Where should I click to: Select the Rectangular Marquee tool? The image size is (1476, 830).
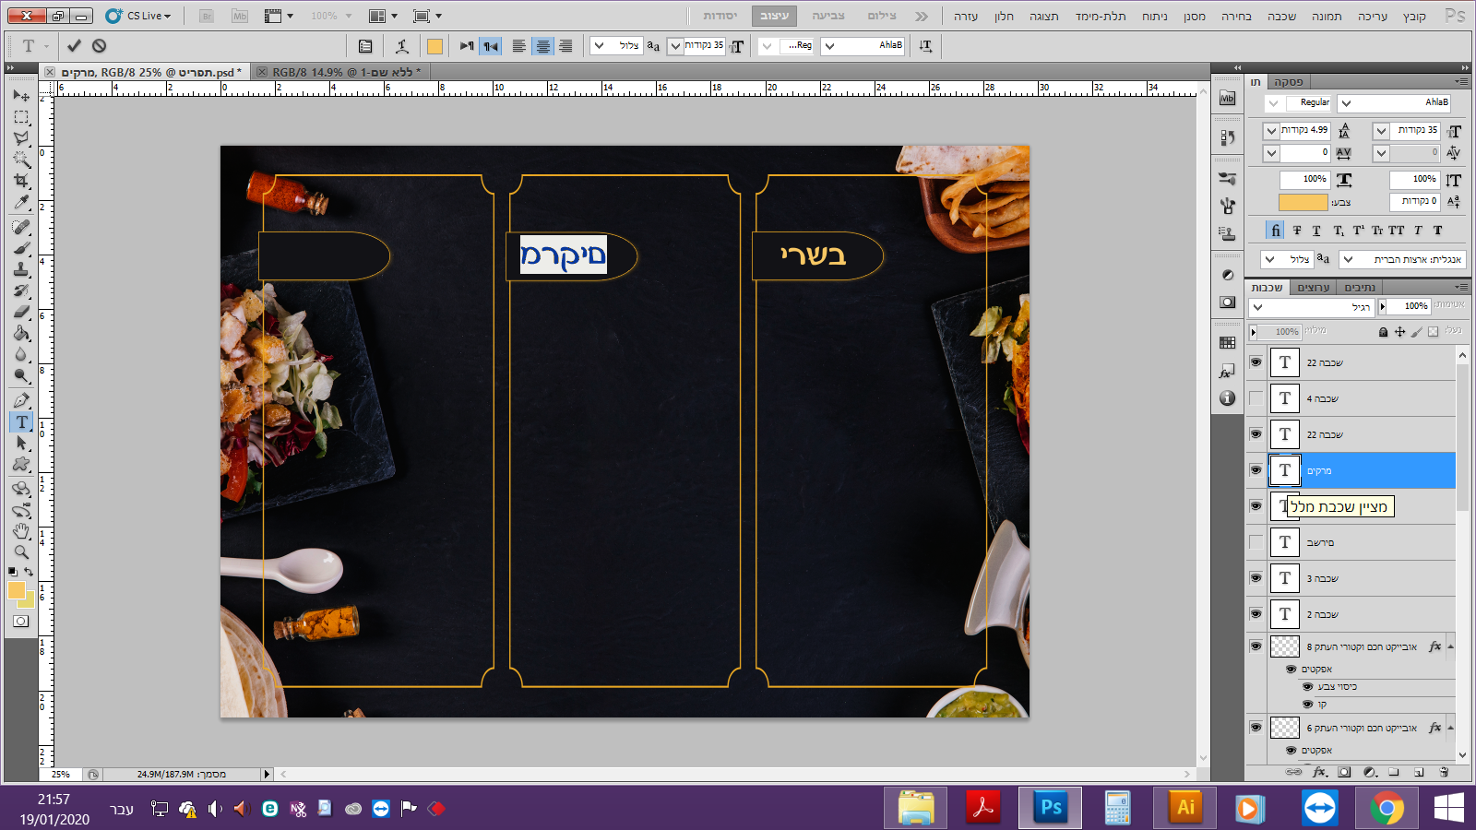pyautogui.click(x=21, y=117)
